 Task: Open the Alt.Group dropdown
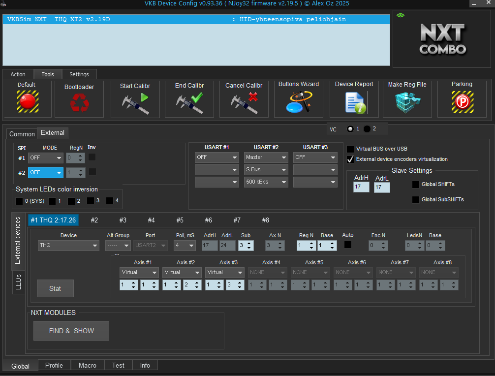118,245
